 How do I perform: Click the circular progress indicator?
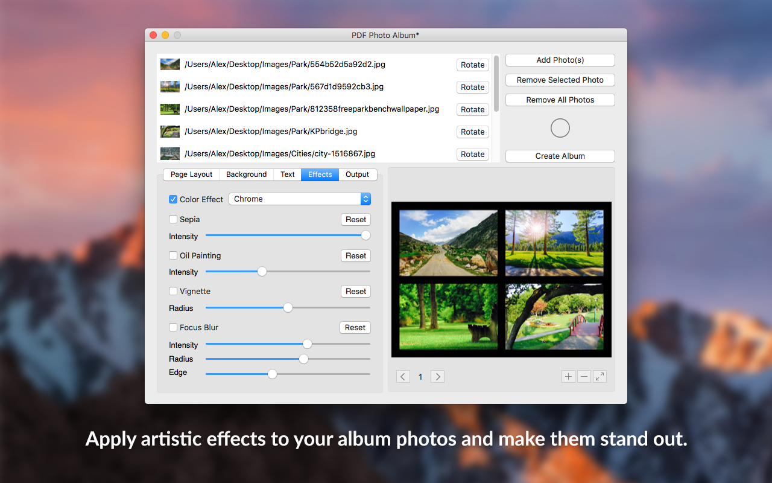click(560, 128)
